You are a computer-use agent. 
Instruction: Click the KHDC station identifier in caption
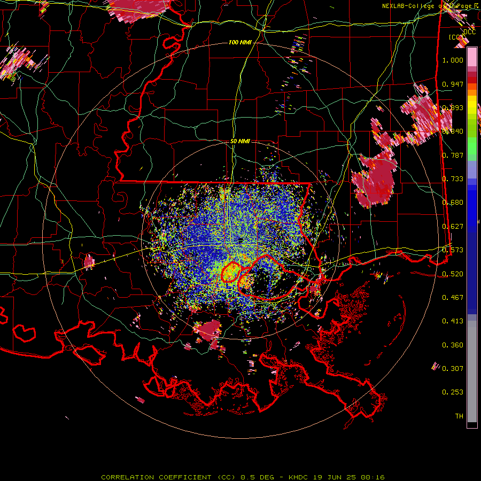coord(298,477)
